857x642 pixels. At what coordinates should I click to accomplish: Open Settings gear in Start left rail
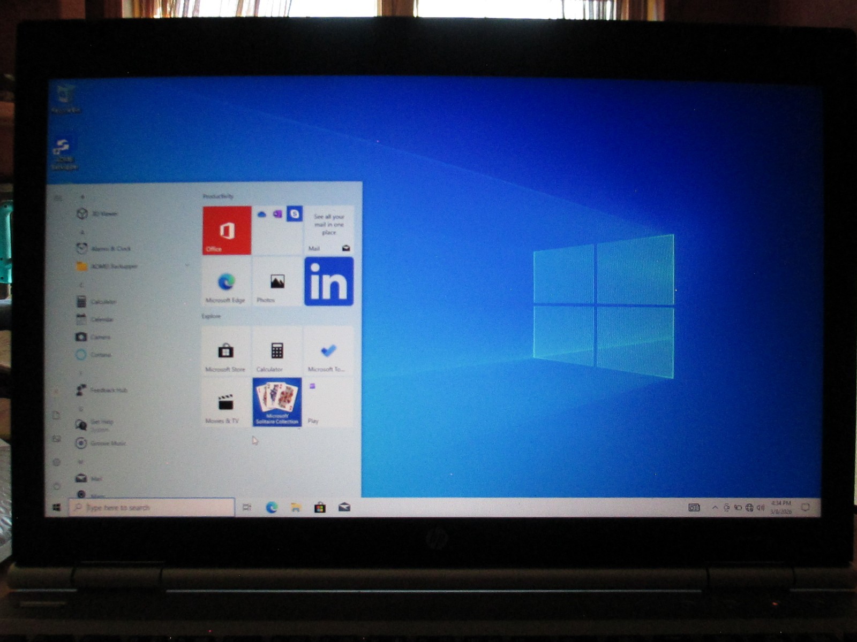pos(56,462)
